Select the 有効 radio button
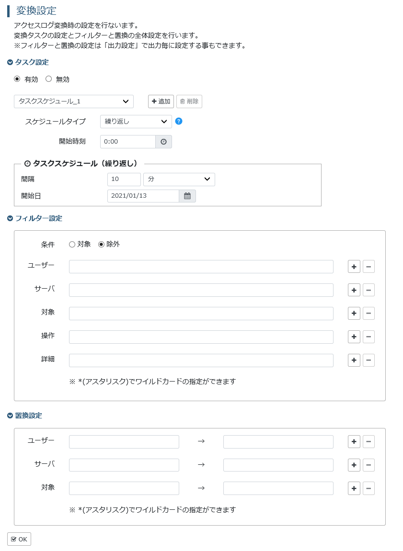The image size is (403, 551). click(x=17, y=79)
